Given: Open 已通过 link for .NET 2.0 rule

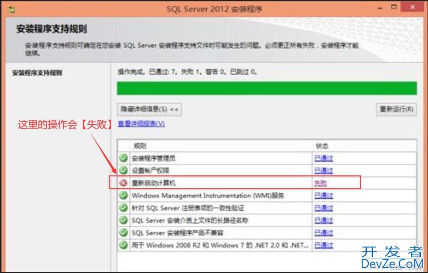Looking at the screenshot, I should pyautogui.click(x=324, y=246).
